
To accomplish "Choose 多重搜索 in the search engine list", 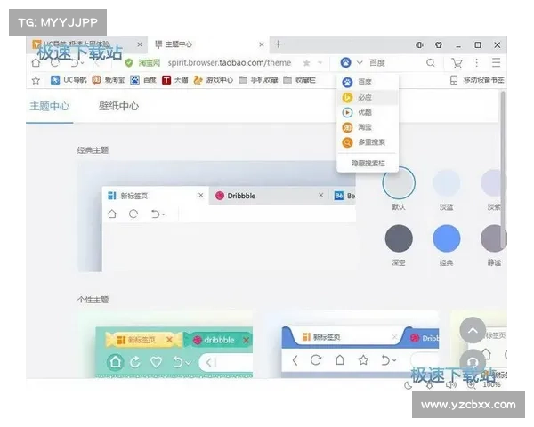I will click(368, 142).
